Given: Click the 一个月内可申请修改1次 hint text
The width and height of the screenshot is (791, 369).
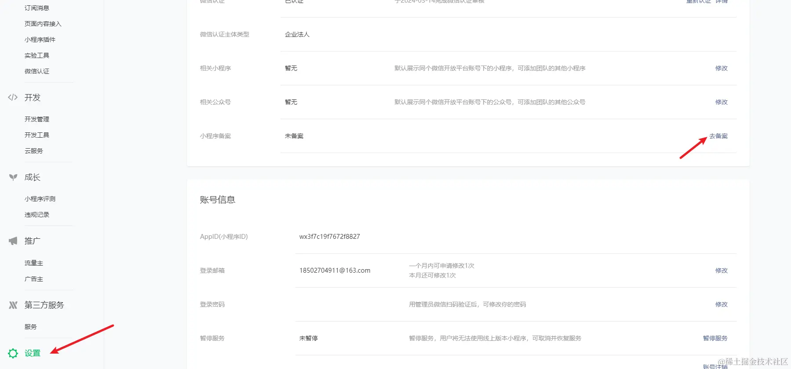Looking at the screenshot, I should 441,266.
